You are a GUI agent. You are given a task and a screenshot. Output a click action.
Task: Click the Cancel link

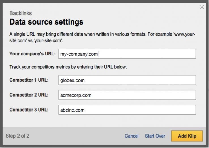(132, 136)
